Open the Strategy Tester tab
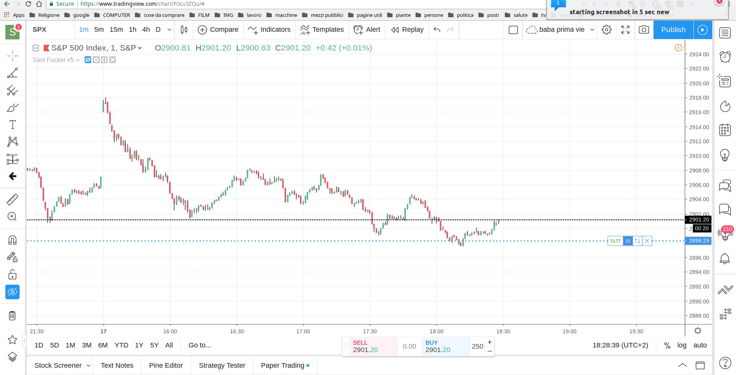The image size is (736, 375). (222, 365)
